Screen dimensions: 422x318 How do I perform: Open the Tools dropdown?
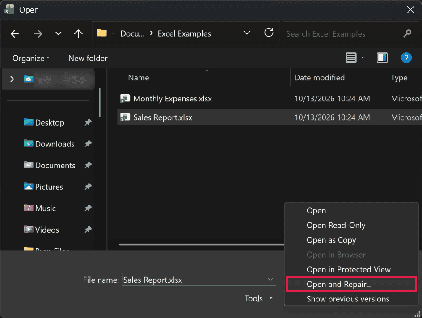[259, 298]
